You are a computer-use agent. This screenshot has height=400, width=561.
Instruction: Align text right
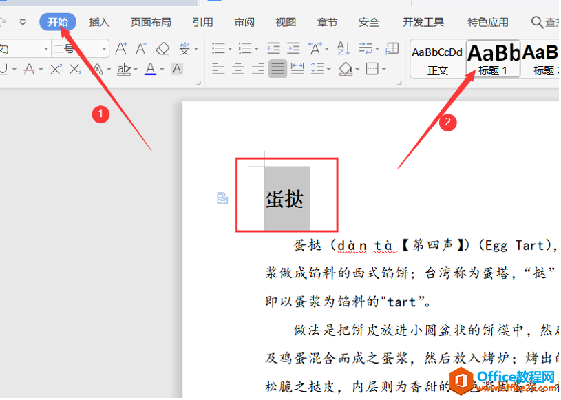pyautogui.click(x=258, y=68)
